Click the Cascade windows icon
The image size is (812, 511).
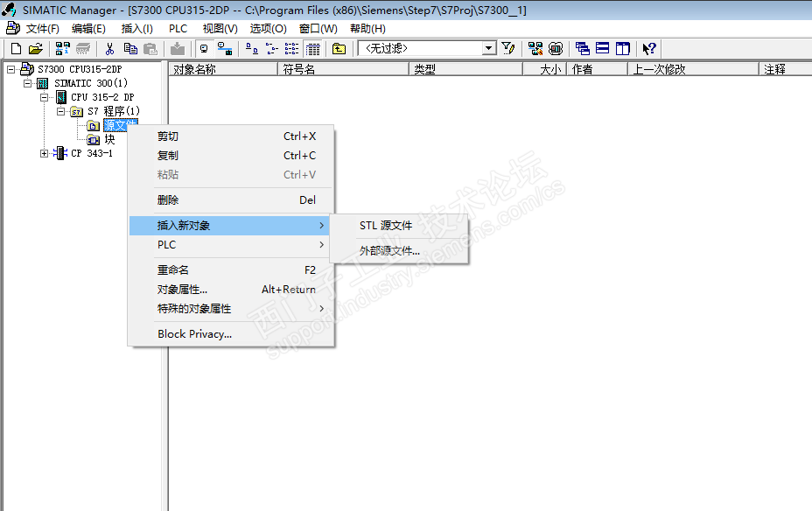click(x=583, y=49)
